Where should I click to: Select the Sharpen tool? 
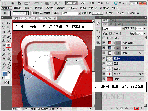4,49
